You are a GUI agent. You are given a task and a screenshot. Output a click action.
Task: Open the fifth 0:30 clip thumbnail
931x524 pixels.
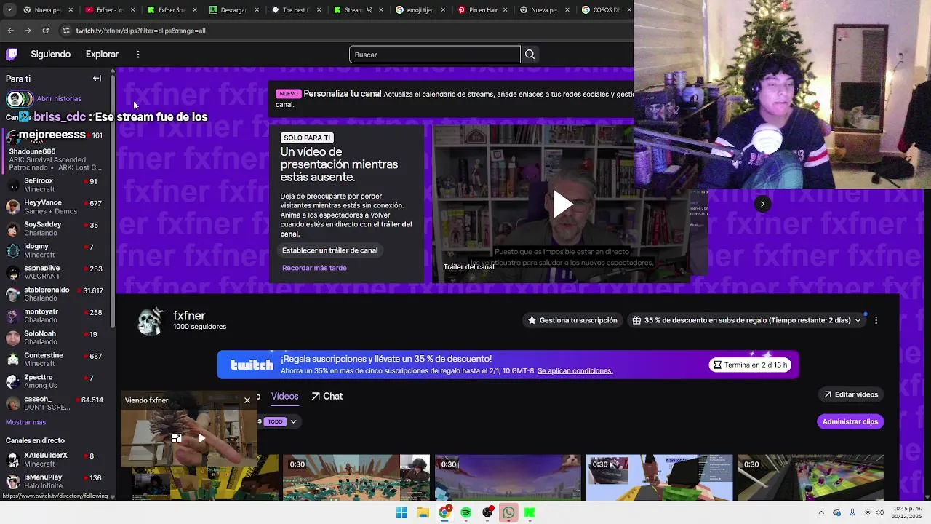(x=810, y=478)
